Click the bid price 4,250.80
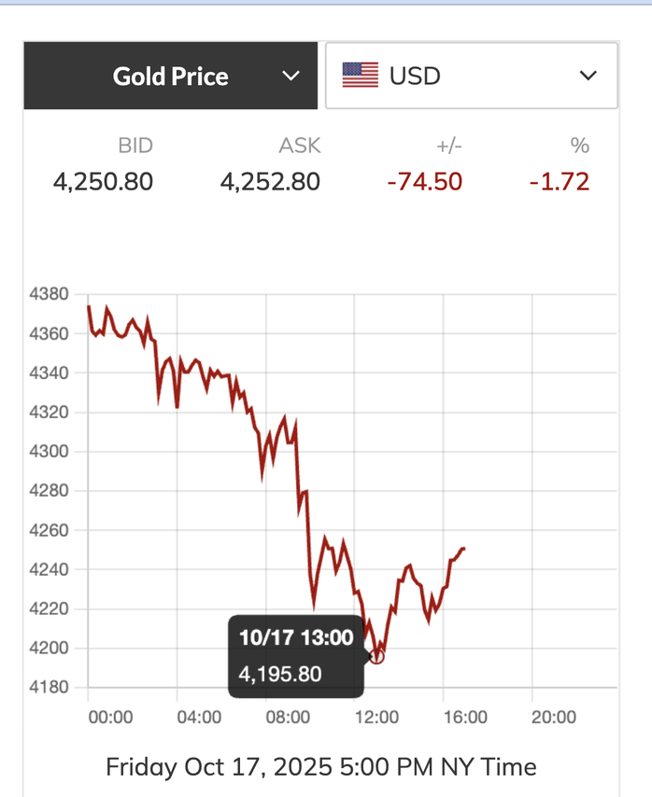The width and height of the screenshot is (652, 797). click(x=103, y=181)
